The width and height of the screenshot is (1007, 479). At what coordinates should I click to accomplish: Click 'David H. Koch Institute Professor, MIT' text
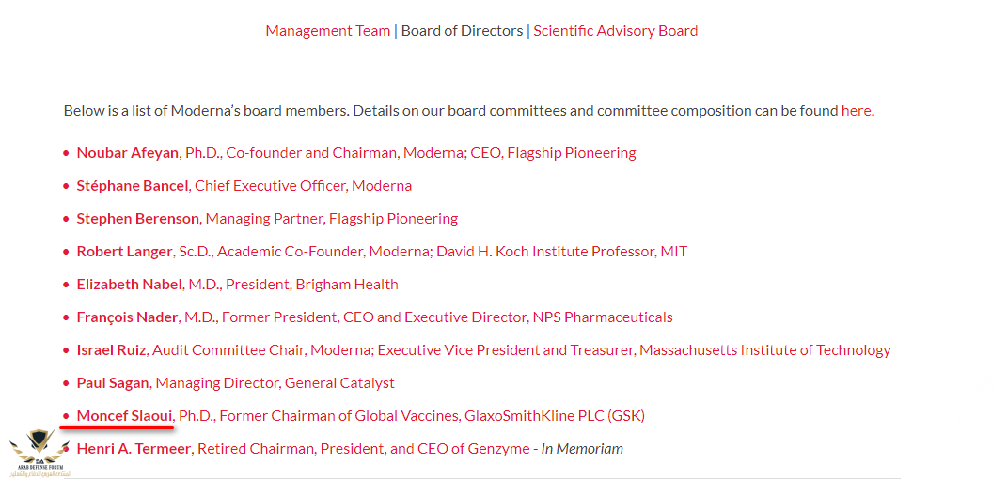point(562,252)
